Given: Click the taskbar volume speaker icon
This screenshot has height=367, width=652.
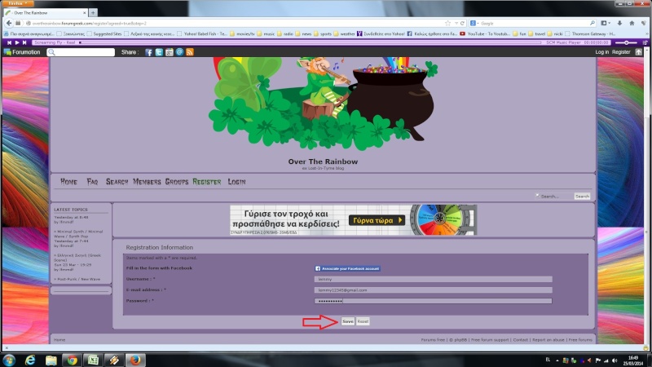Looking at the screenshot, I should pos(615,360).
